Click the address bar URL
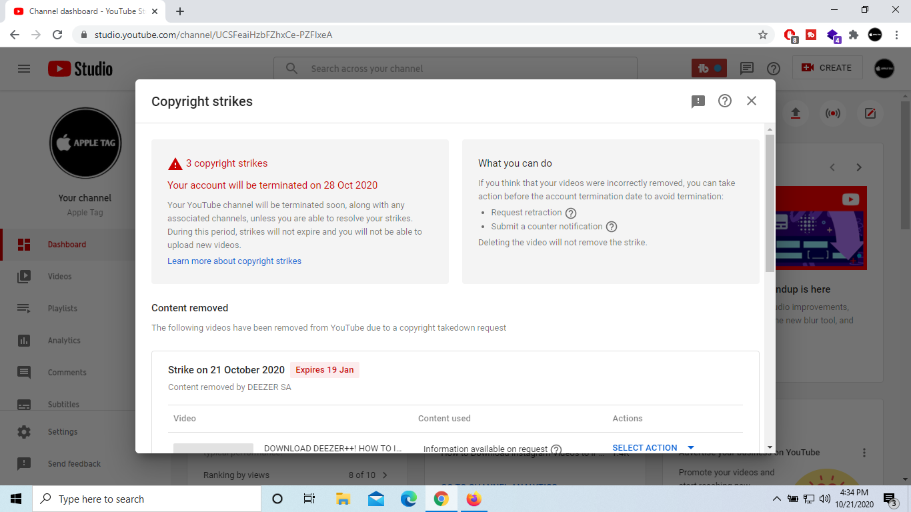Viewport: 911px width, 512px height. (213, 35)
